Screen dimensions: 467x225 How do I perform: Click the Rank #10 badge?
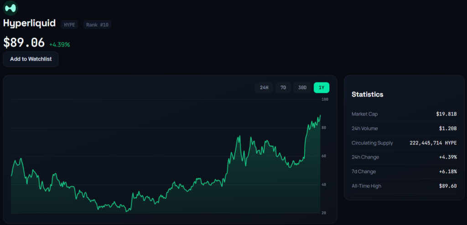(x=97, y=25)
